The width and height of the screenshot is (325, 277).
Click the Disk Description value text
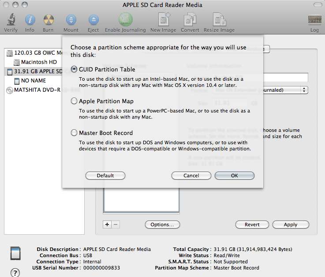(117, 249)
